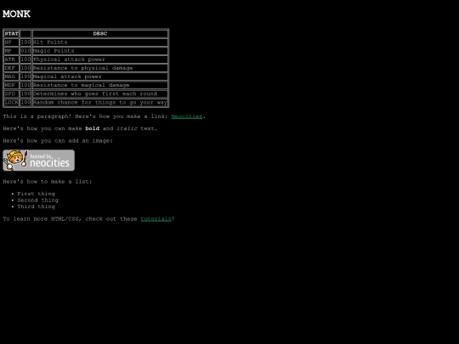Click Here's how to make a list text

click(48, 182)
